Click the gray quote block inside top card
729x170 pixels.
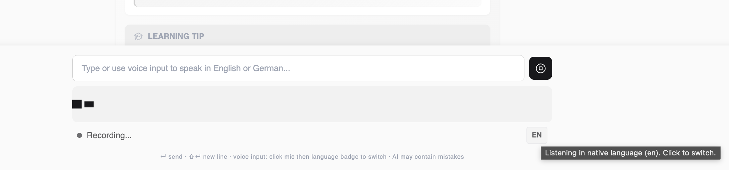pyautogui.click(x=307, y=3)
